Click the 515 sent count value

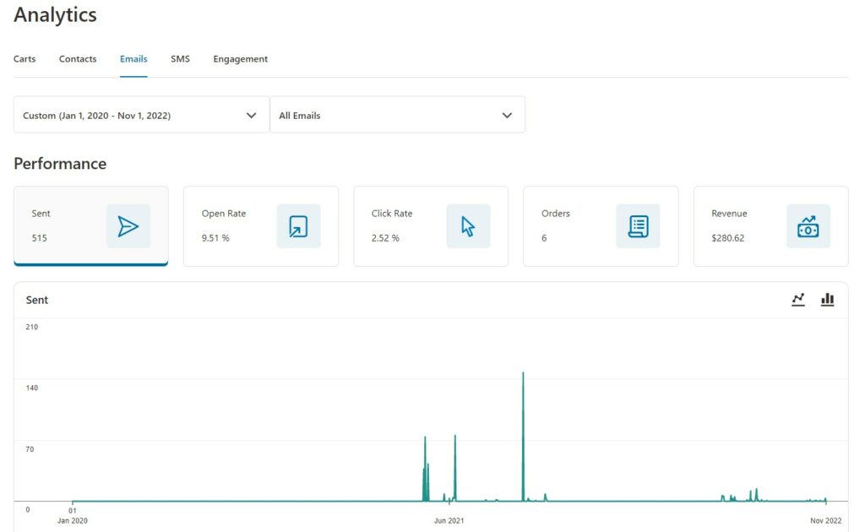pos(39,238)
